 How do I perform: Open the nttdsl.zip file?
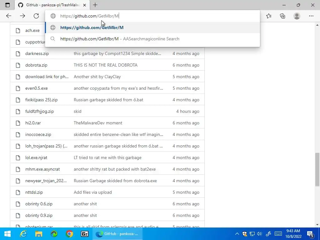(34, 192)
